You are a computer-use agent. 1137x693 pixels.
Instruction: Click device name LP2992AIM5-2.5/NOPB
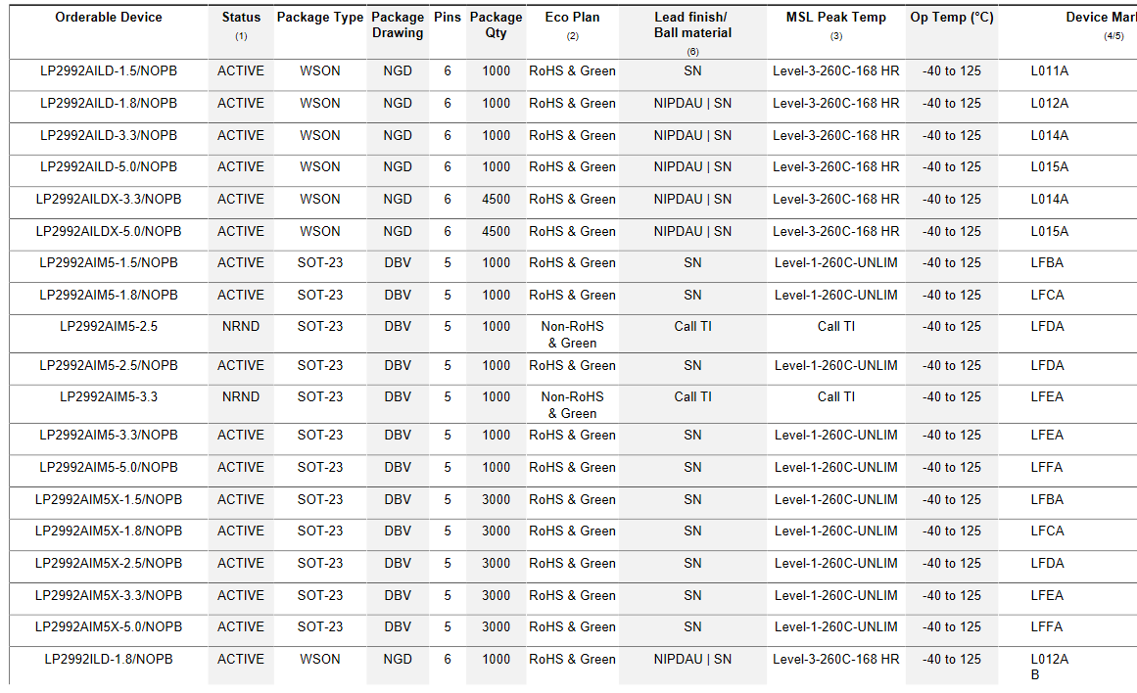109,365
